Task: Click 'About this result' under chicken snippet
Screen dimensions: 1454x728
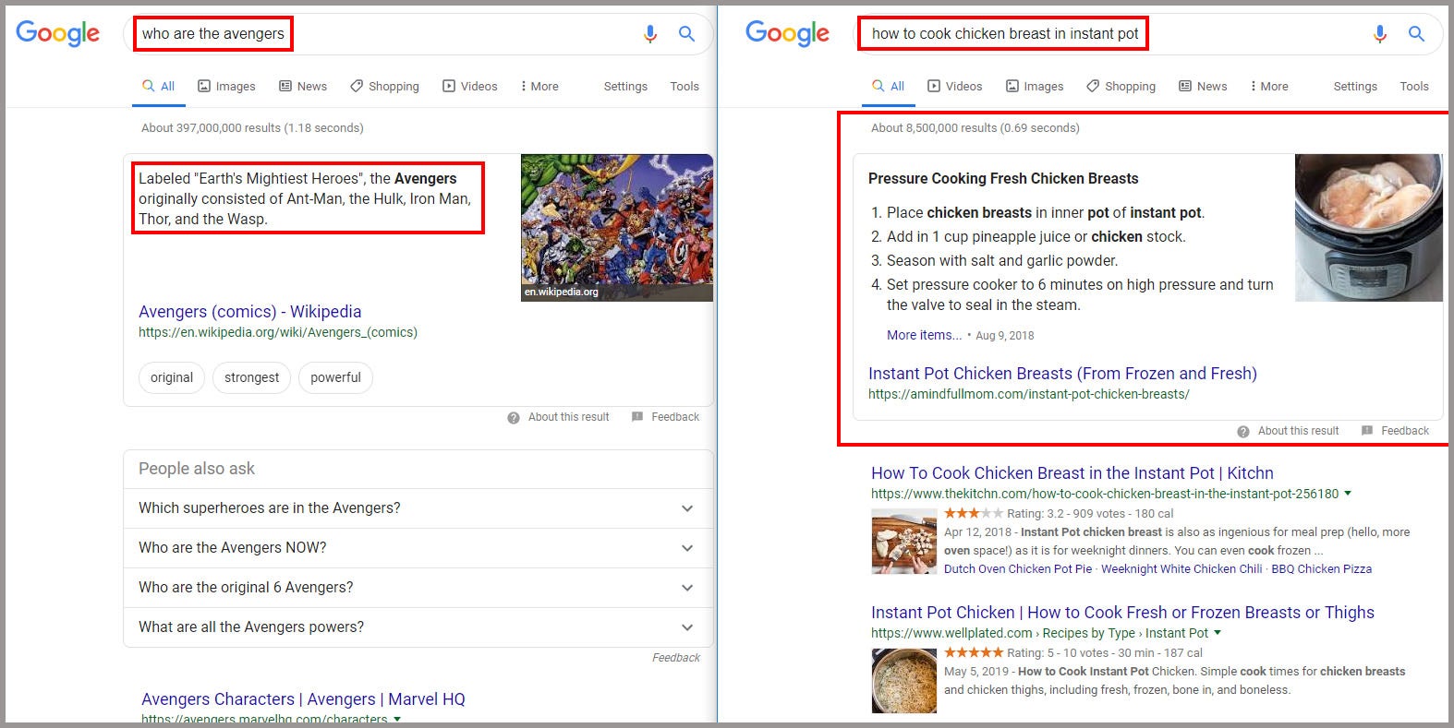Action: click(1298, 431)
